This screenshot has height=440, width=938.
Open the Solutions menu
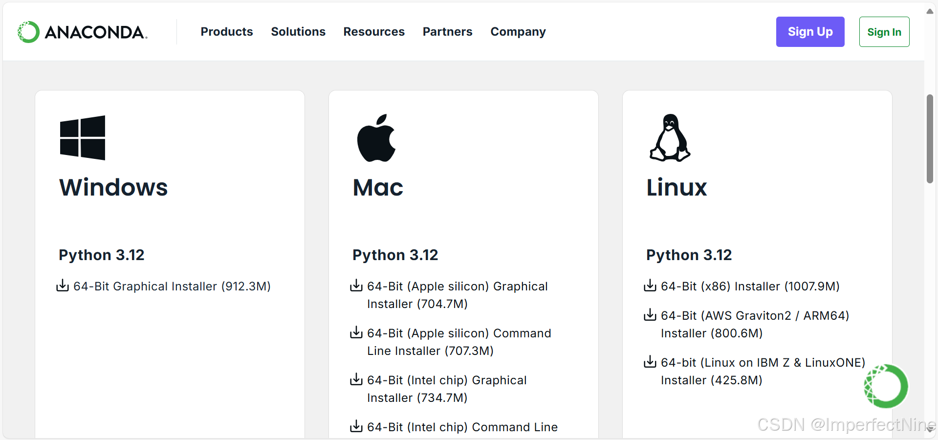coord(298,32)
